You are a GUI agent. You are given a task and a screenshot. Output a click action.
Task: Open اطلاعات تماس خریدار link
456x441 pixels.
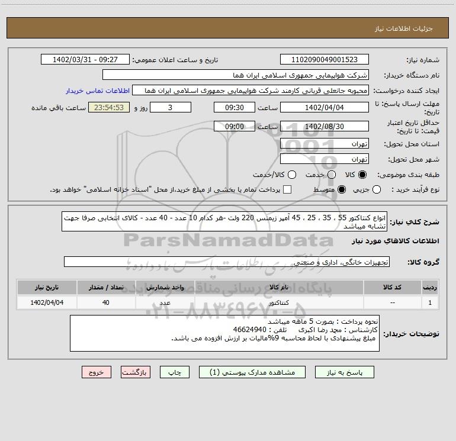pyautogui.click(x=98, y=91)
